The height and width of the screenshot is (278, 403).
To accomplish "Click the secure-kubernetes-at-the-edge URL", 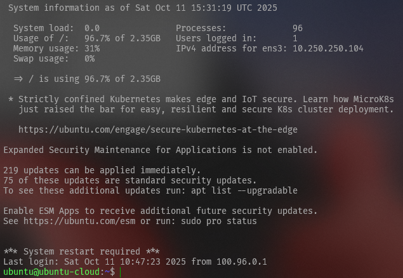I will pos(158,129).
